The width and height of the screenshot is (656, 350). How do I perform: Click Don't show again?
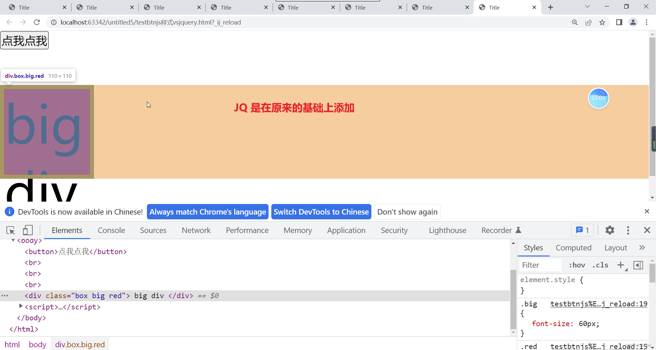[x=407, y=212]
